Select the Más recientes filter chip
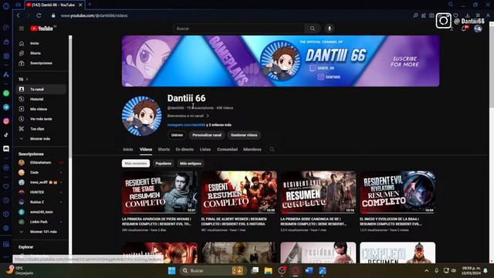Screen dimensions: 494x278 point(136,163)
